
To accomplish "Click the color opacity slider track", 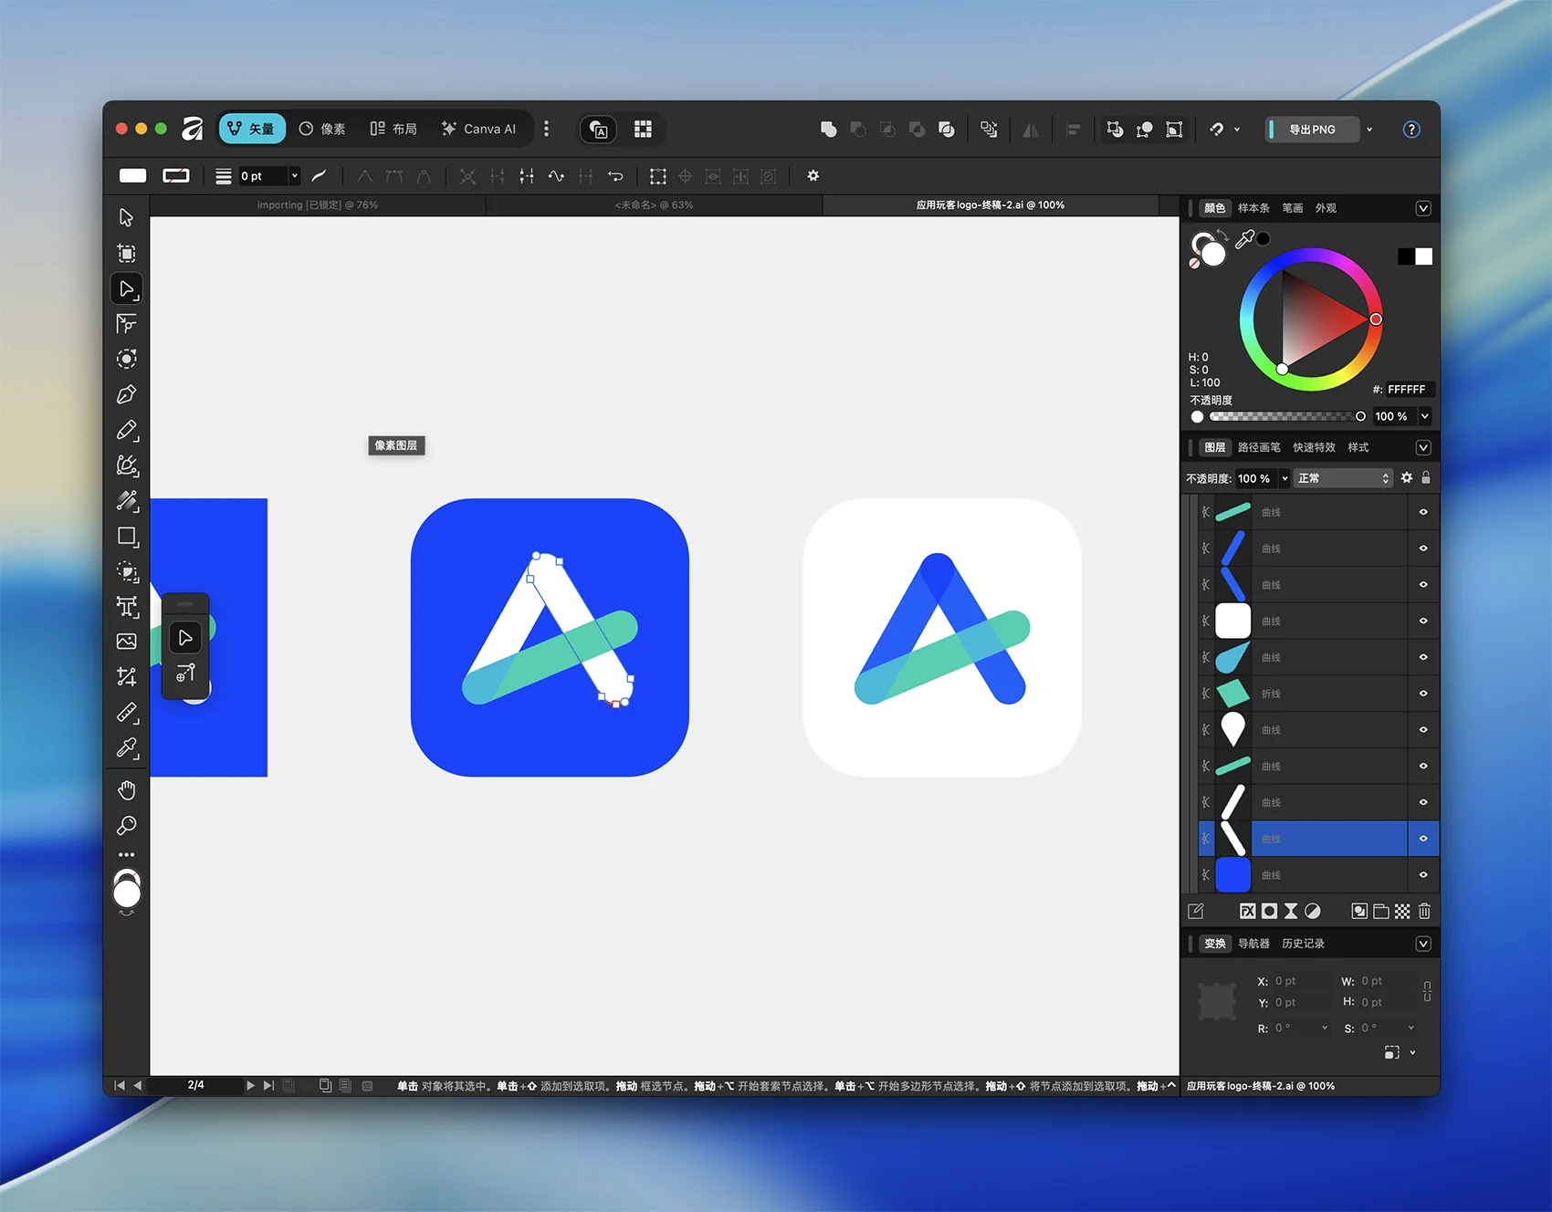I will [x=1287, y=416].
